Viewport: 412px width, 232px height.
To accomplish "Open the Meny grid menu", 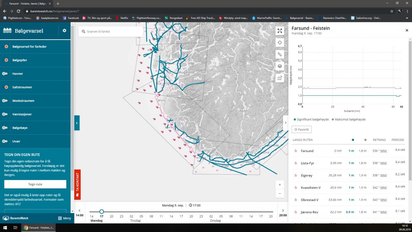I will point(64,218).
